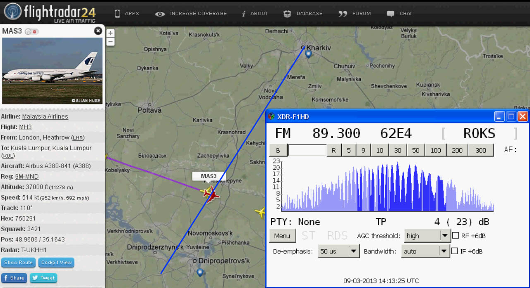Click the 89.300 frequency readout
The width and height of the screenshot is (530, 288).
click(336, 133)
